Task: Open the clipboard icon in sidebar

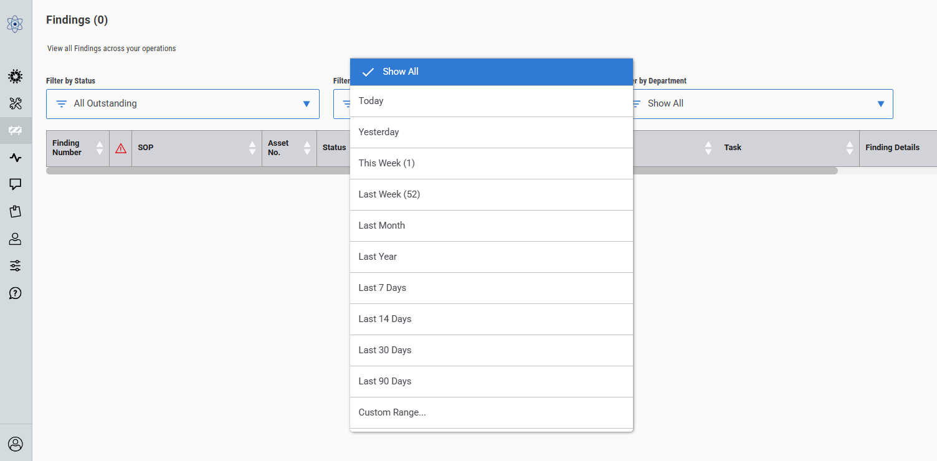Action: 16,212
